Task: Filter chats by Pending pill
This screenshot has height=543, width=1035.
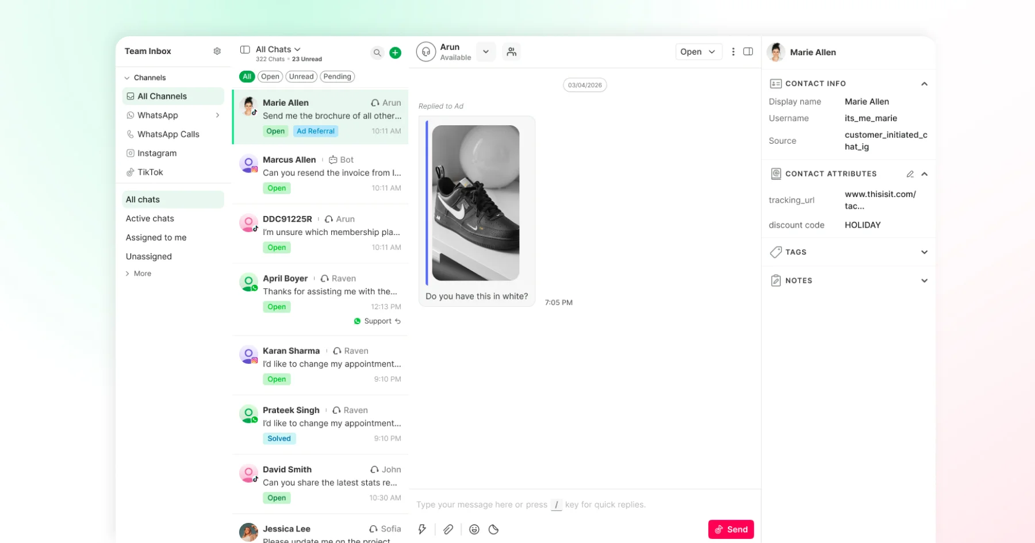Action: [x=337, y=76]
